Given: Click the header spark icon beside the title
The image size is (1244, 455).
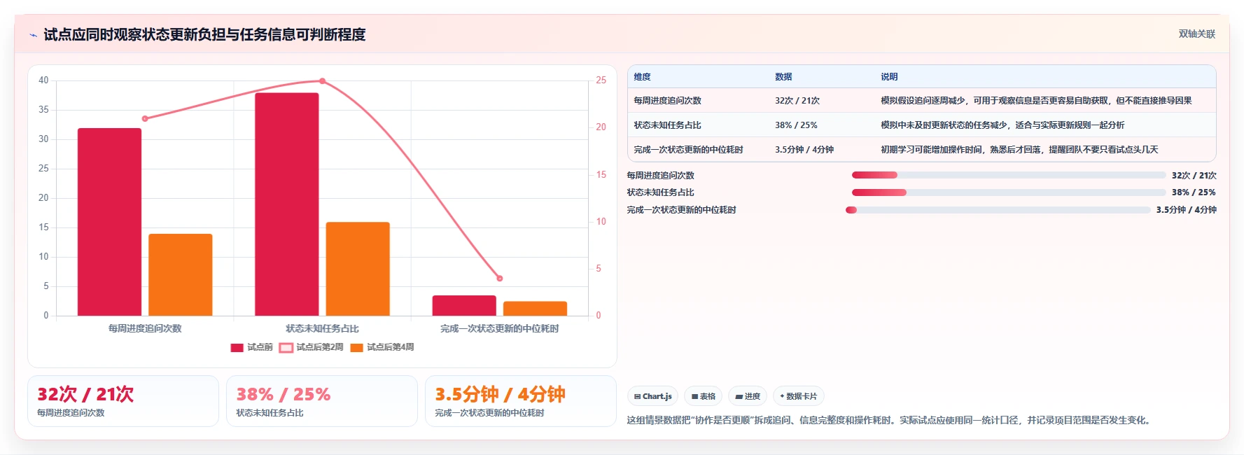Looking at the screenshot, I should pos(33,35).
